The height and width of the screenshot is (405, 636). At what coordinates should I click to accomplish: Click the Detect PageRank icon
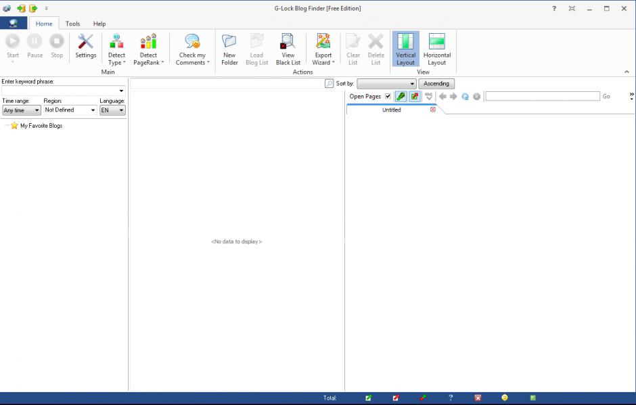[148, 43]
